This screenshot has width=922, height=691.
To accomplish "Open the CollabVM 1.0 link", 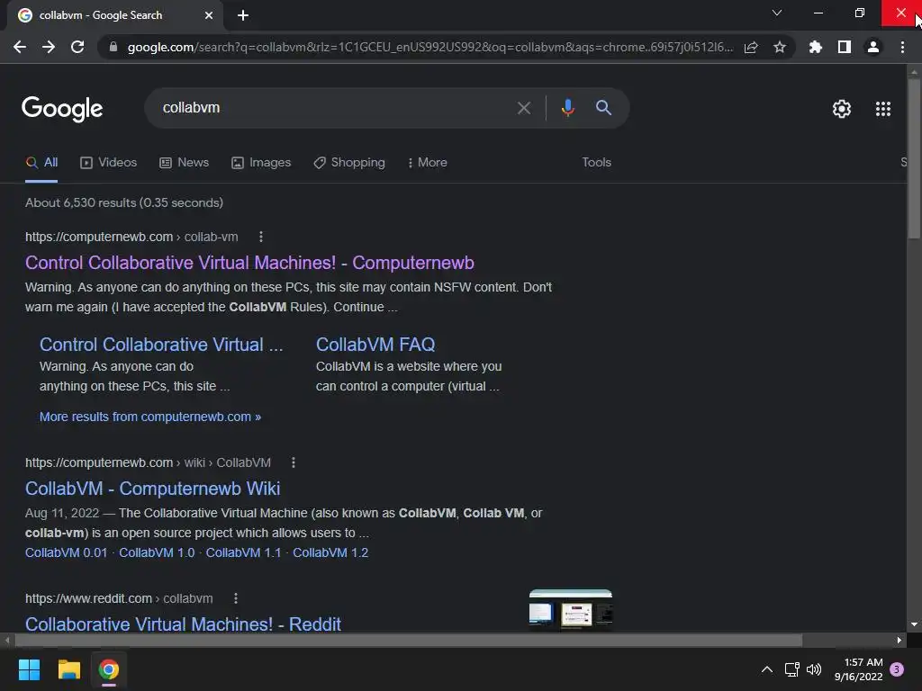I will (x=157, y=553).
